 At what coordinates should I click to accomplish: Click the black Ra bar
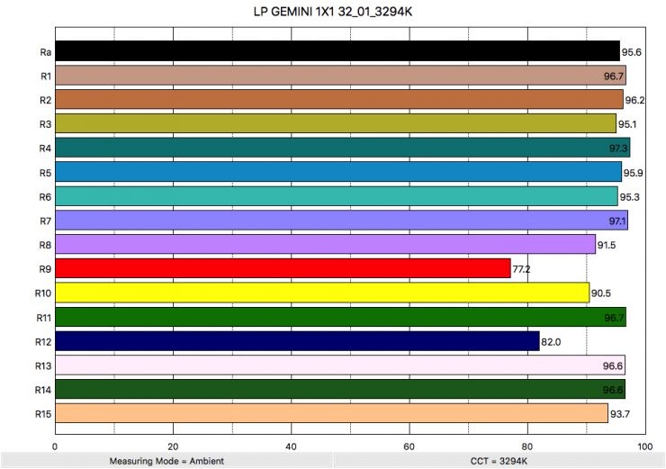[337, 51]
